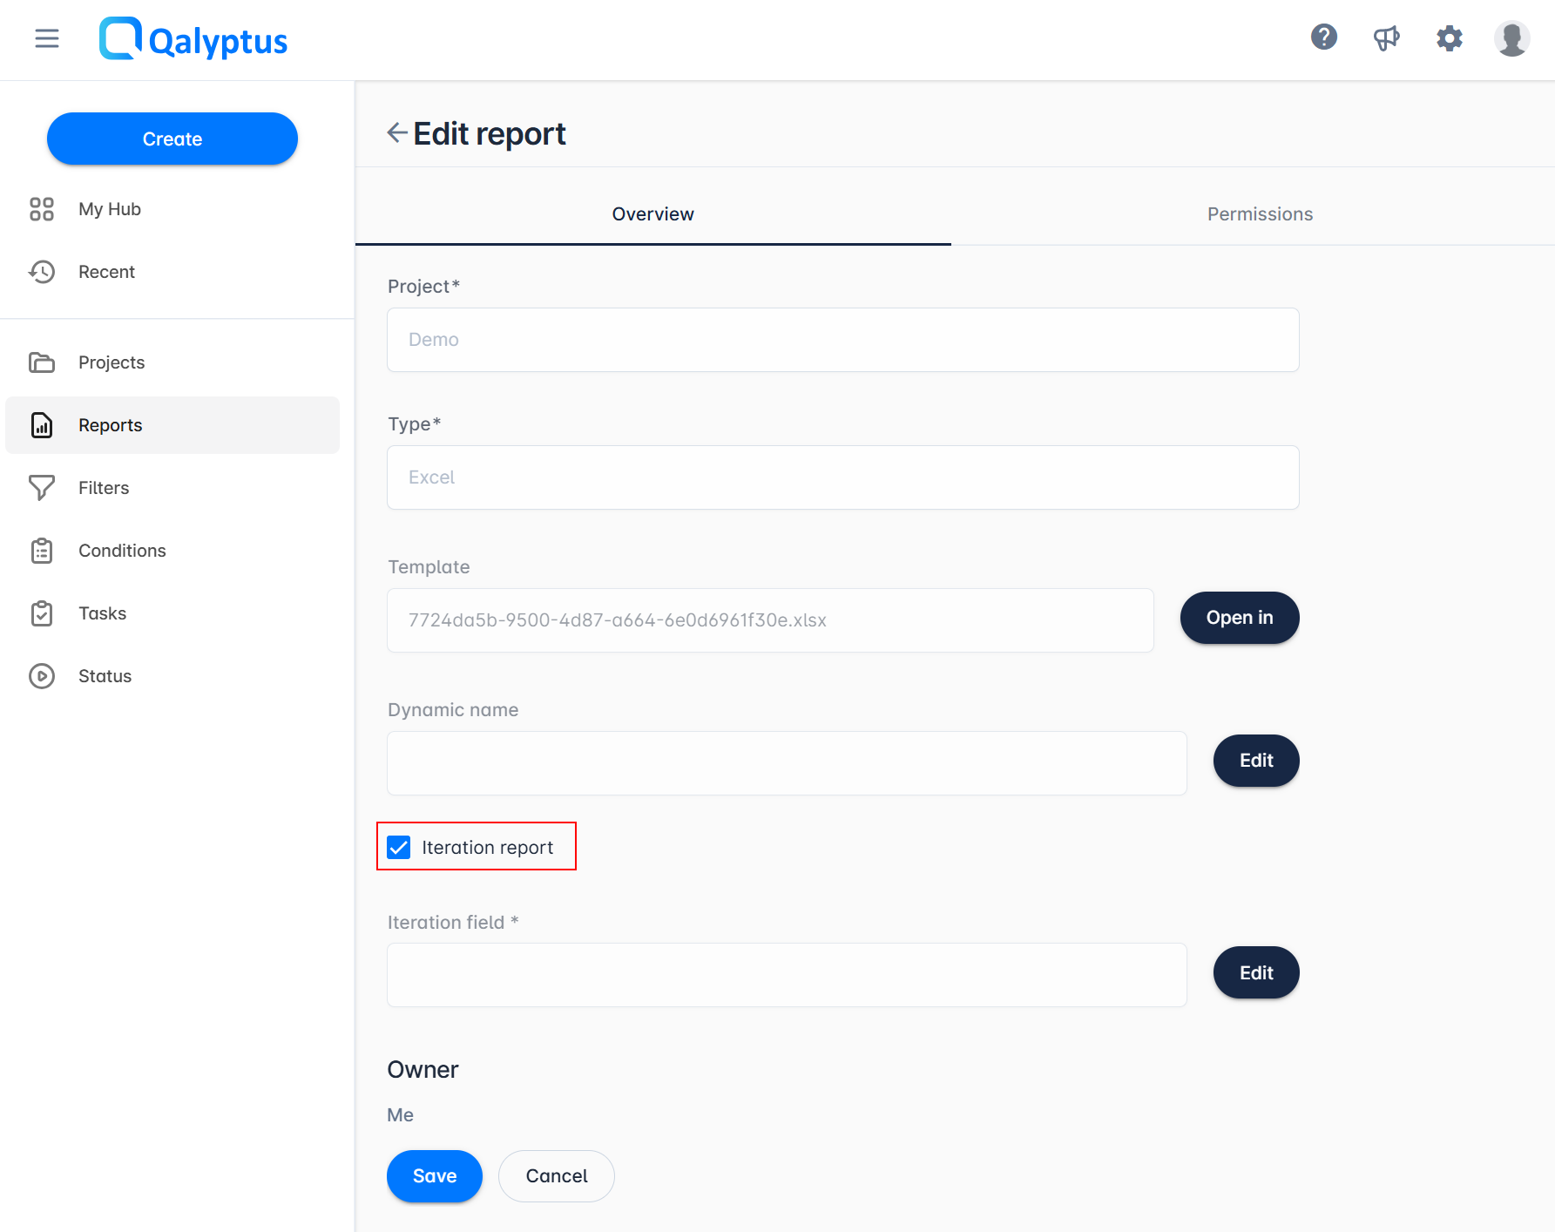
Task: Switch to the Permissions tab
Action: tap(1260, 213)
